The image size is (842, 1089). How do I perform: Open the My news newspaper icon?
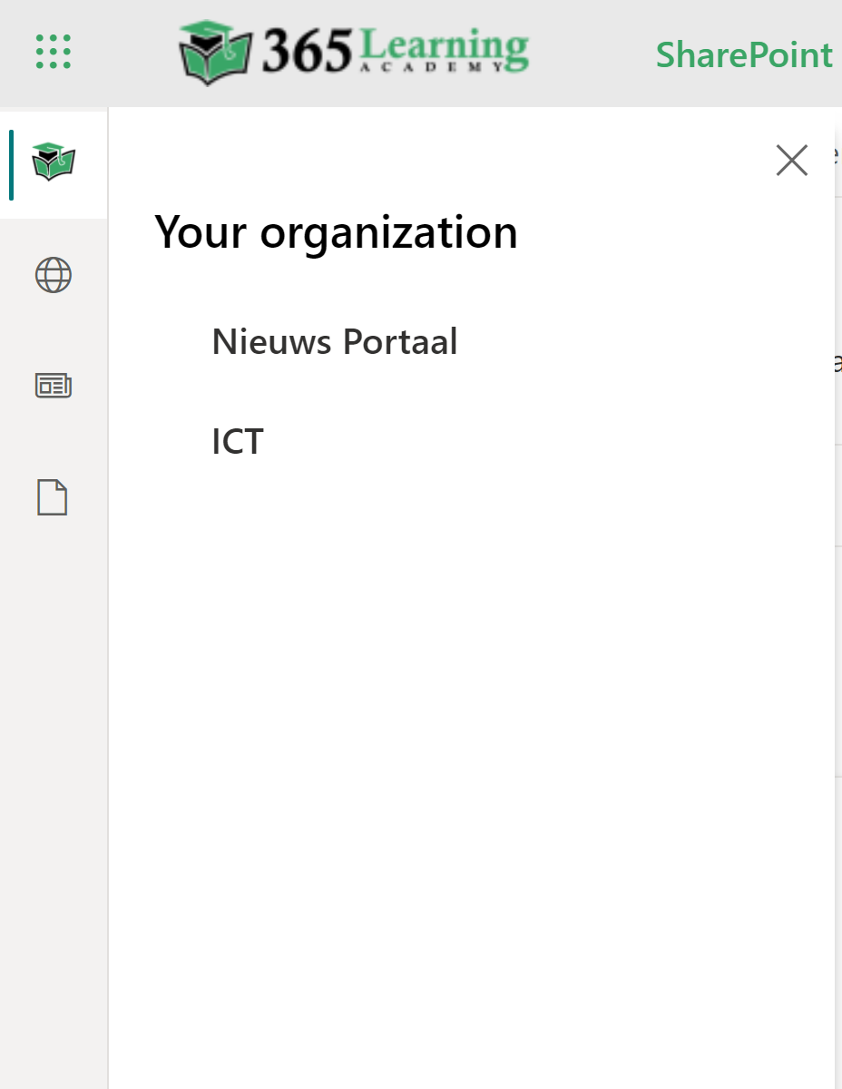pyautogui.click(x=54, y=387)
